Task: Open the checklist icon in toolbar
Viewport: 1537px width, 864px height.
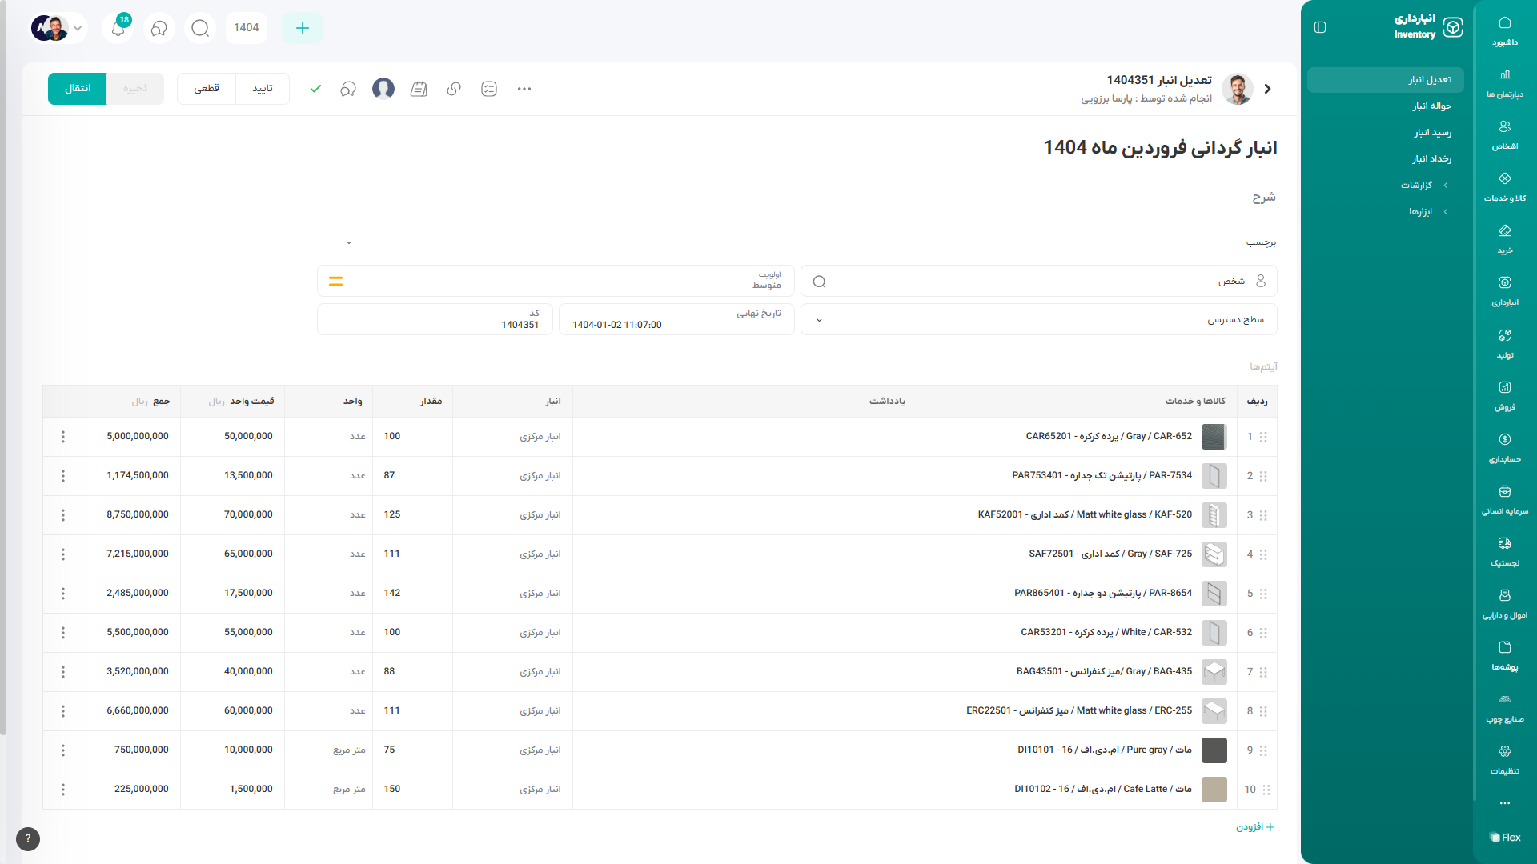Action: [x=489, y=89]
